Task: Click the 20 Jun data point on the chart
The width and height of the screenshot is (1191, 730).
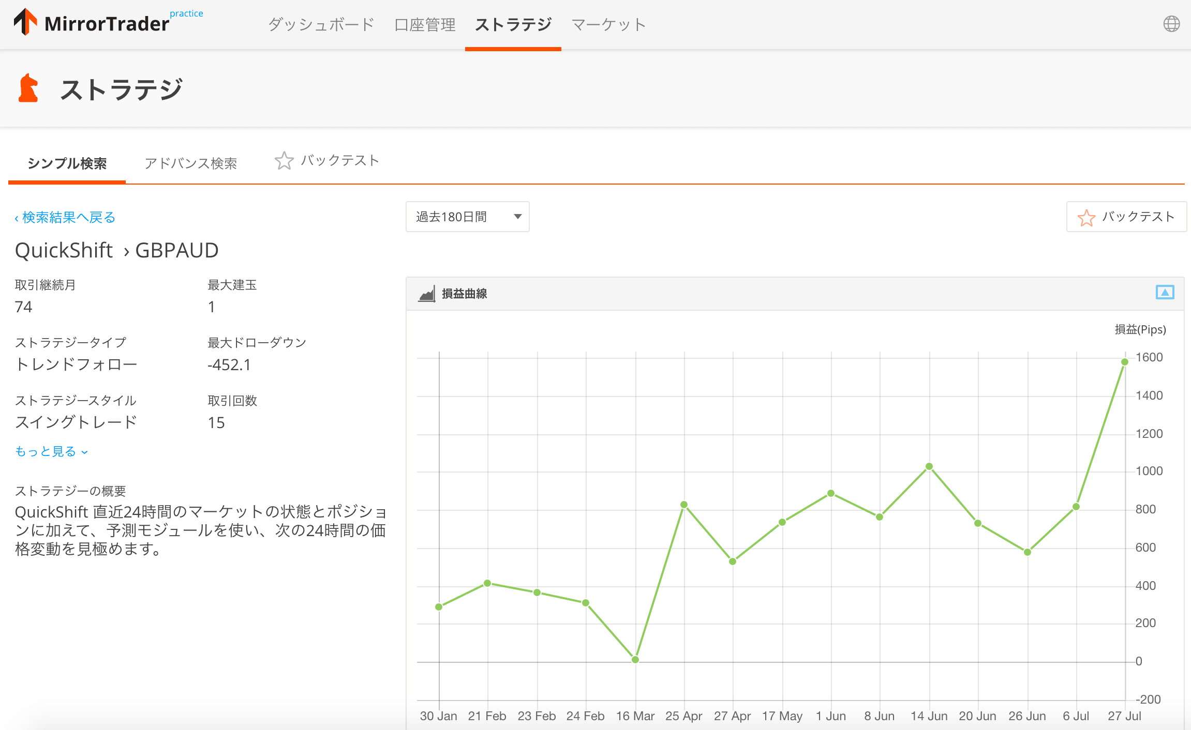Action: [x=978, y=523]
